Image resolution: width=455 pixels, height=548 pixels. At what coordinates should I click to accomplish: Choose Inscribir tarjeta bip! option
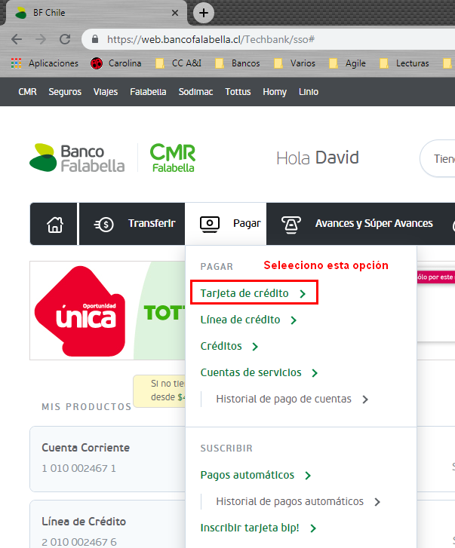[x=250, y=528]
